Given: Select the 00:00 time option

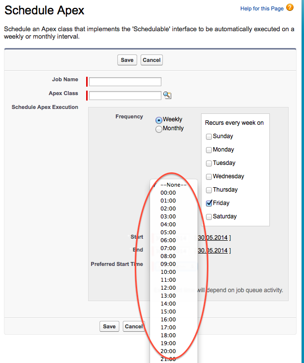Looking at the screenshot, I should (168, 193).
